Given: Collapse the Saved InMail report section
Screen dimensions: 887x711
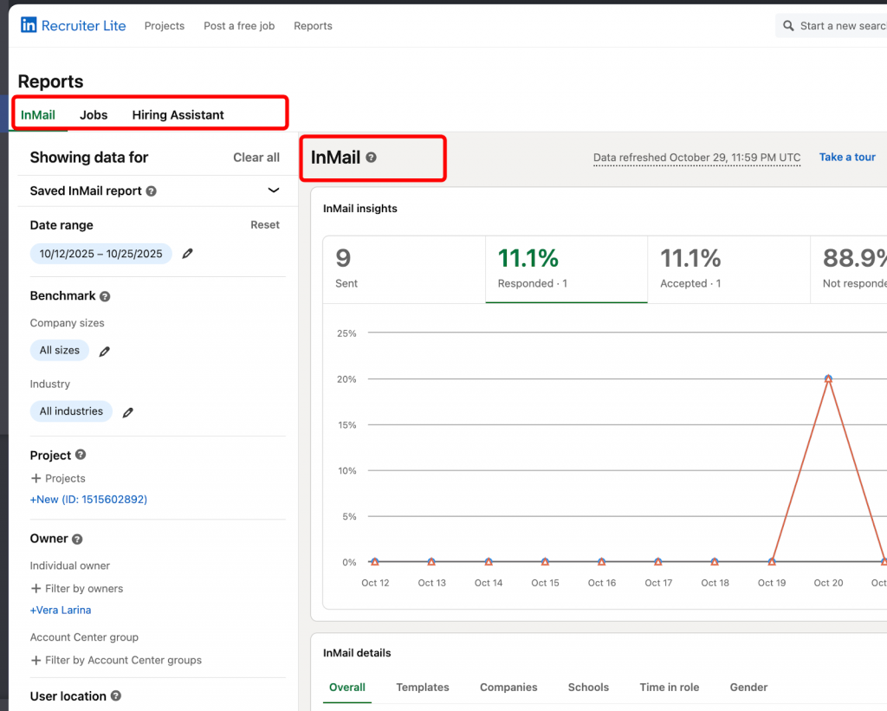Looking at the screenshot, I should [273, 191].
